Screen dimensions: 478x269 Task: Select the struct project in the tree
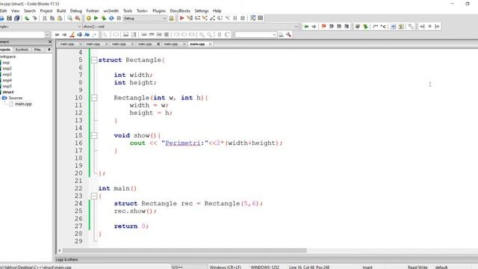[8, 92]
